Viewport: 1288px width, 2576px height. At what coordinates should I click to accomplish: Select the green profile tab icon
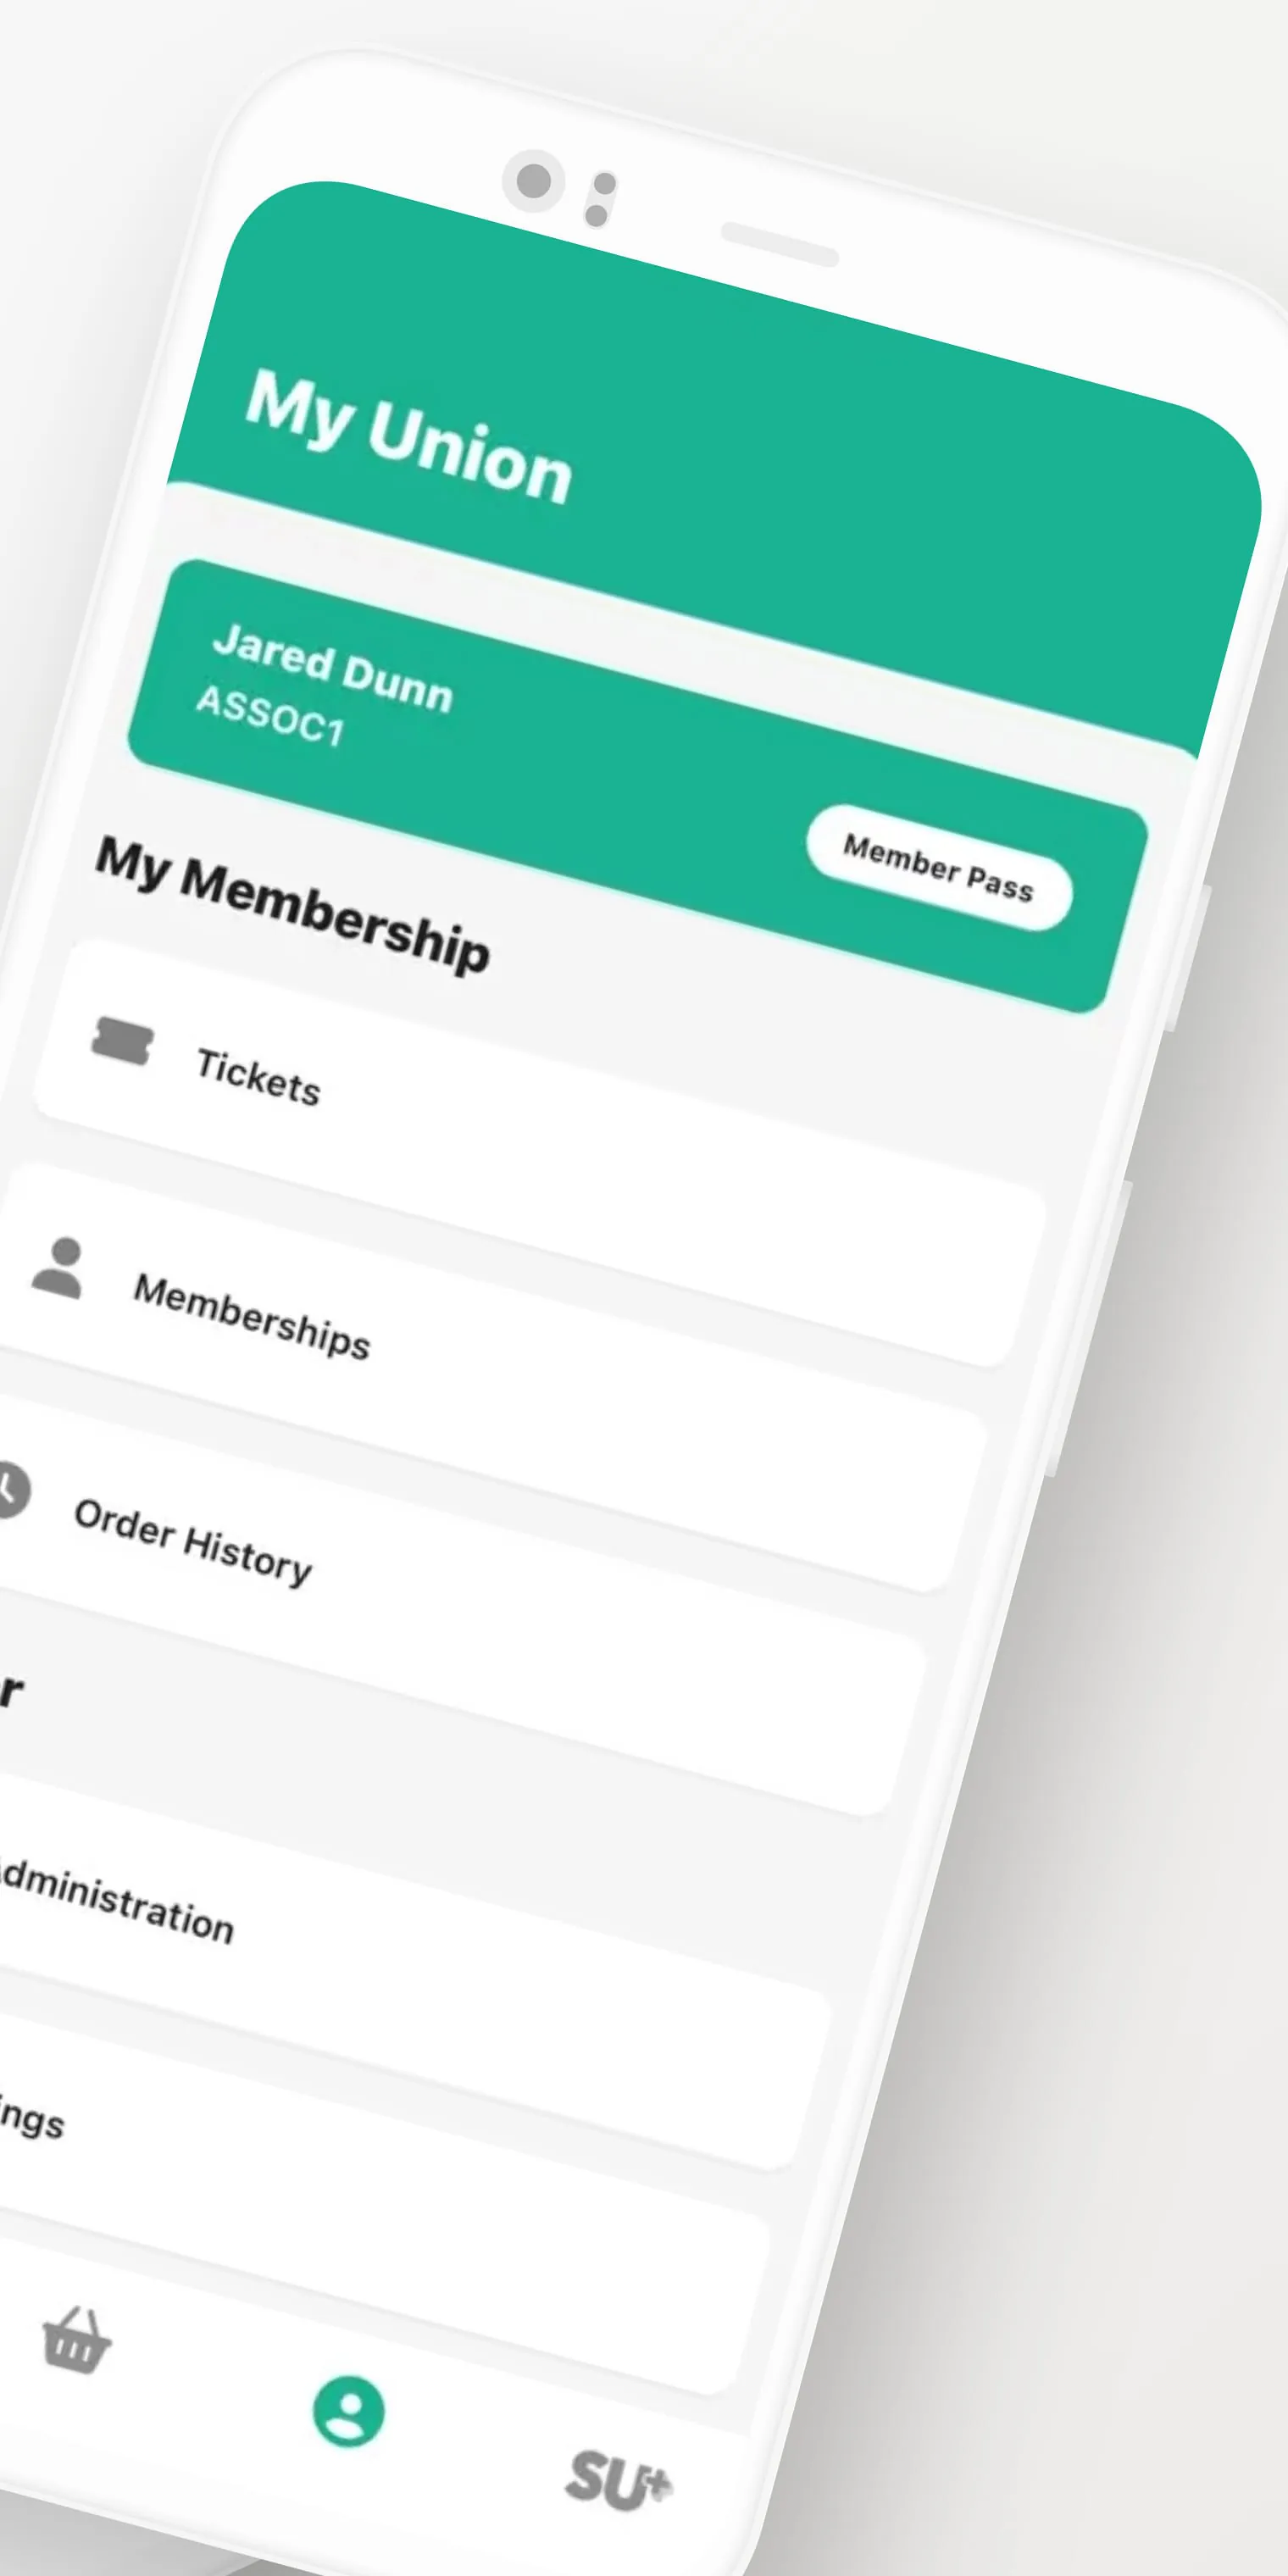348,2411
